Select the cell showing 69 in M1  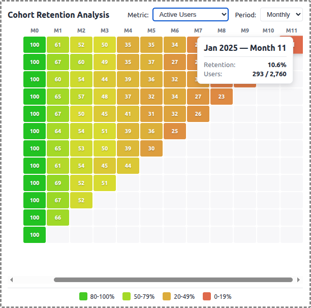(58, 183)
